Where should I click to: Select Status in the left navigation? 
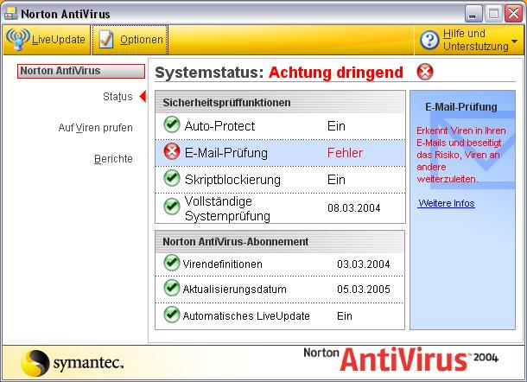click(117, 97)
